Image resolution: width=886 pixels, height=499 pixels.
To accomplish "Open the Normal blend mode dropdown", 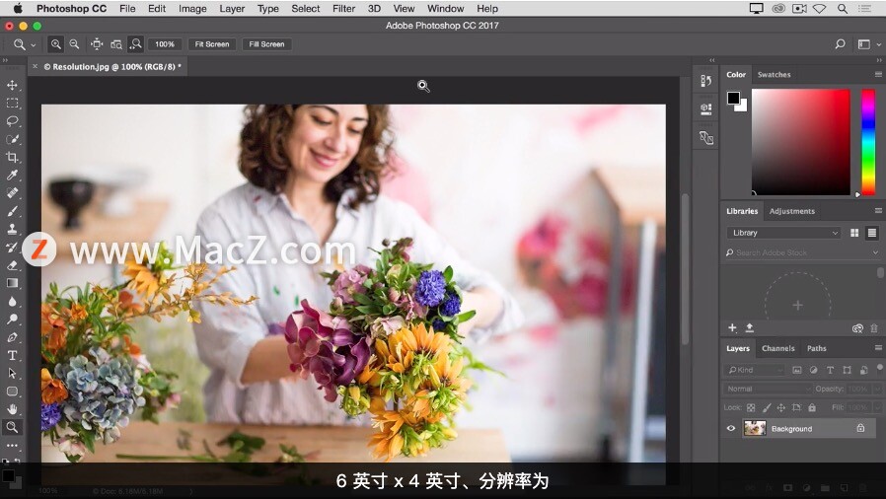I will 768,389.
